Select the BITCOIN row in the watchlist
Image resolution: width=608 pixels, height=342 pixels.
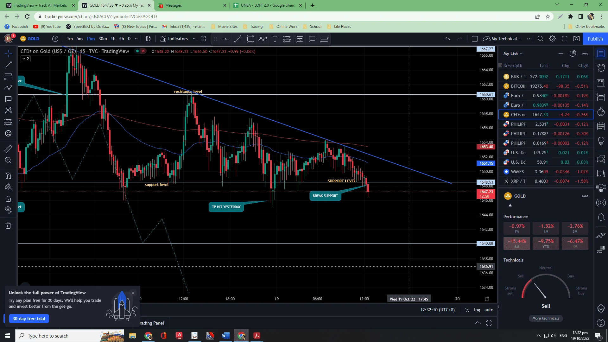click(x=546, y=86)
